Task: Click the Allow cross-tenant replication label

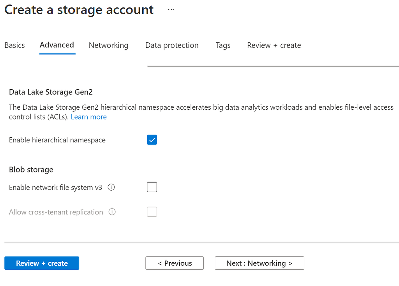Action: coord(56,212)
